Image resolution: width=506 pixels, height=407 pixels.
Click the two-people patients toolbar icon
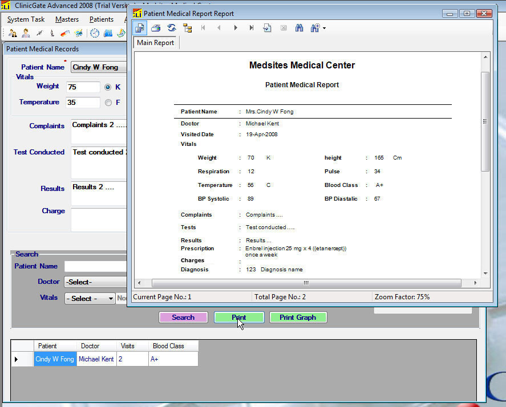[13, 33]
